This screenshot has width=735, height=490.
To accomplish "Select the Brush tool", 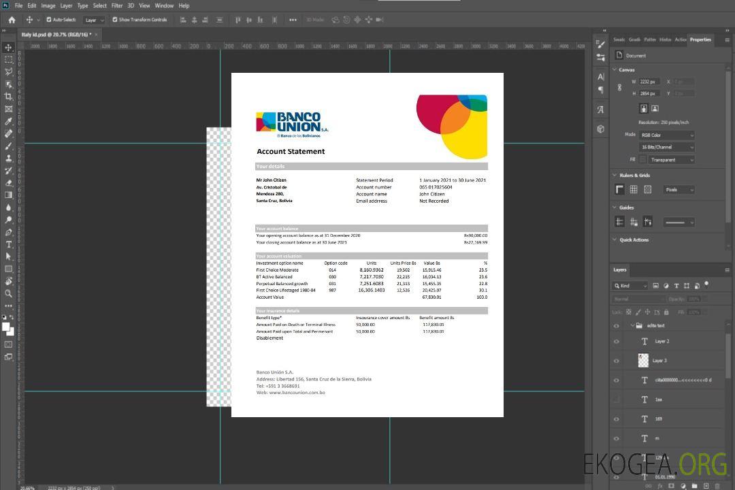I will [8, 146].
